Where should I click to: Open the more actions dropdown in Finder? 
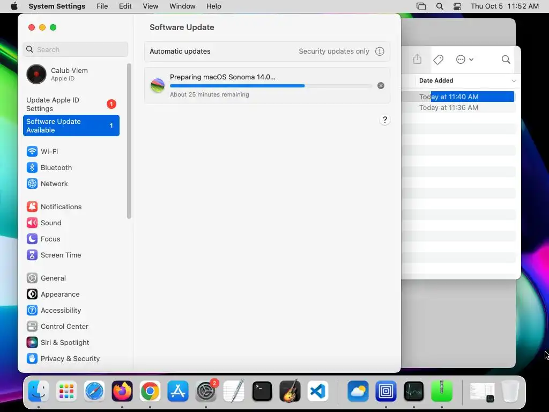click(x=465, y=60)
